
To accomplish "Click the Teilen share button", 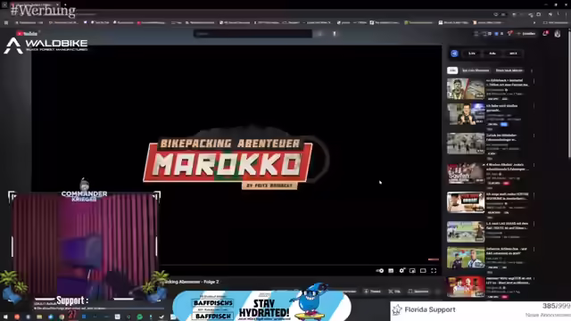I will click(x=373, y=292).
